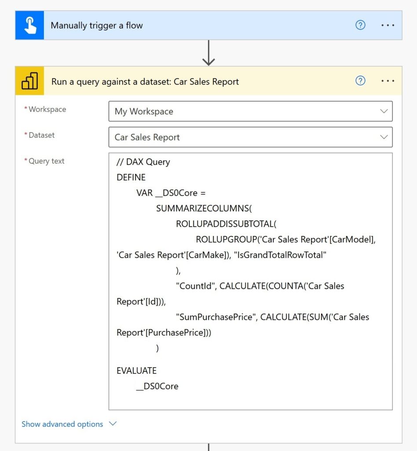The image size is (417, 451).
Task: Select the Car Sales Report dataset box
Action: pyautogui.click(x=250, y=137)
